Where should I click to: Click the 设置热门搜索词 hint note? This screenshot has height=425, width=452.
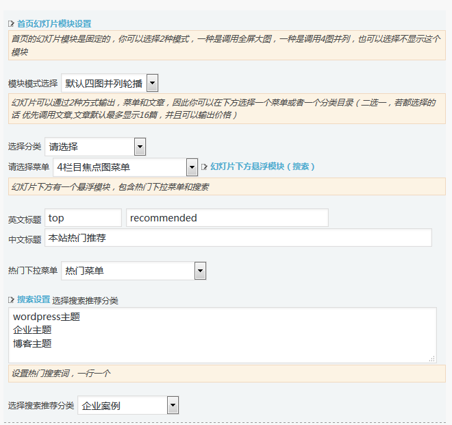coord(61,374)
